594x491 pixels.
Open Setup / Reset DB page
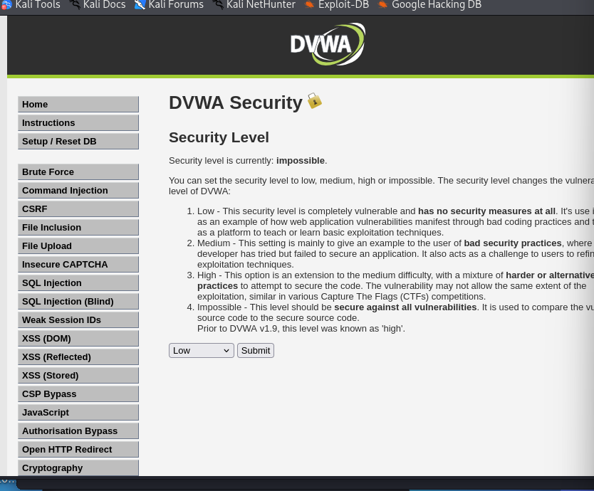[78, 141]
